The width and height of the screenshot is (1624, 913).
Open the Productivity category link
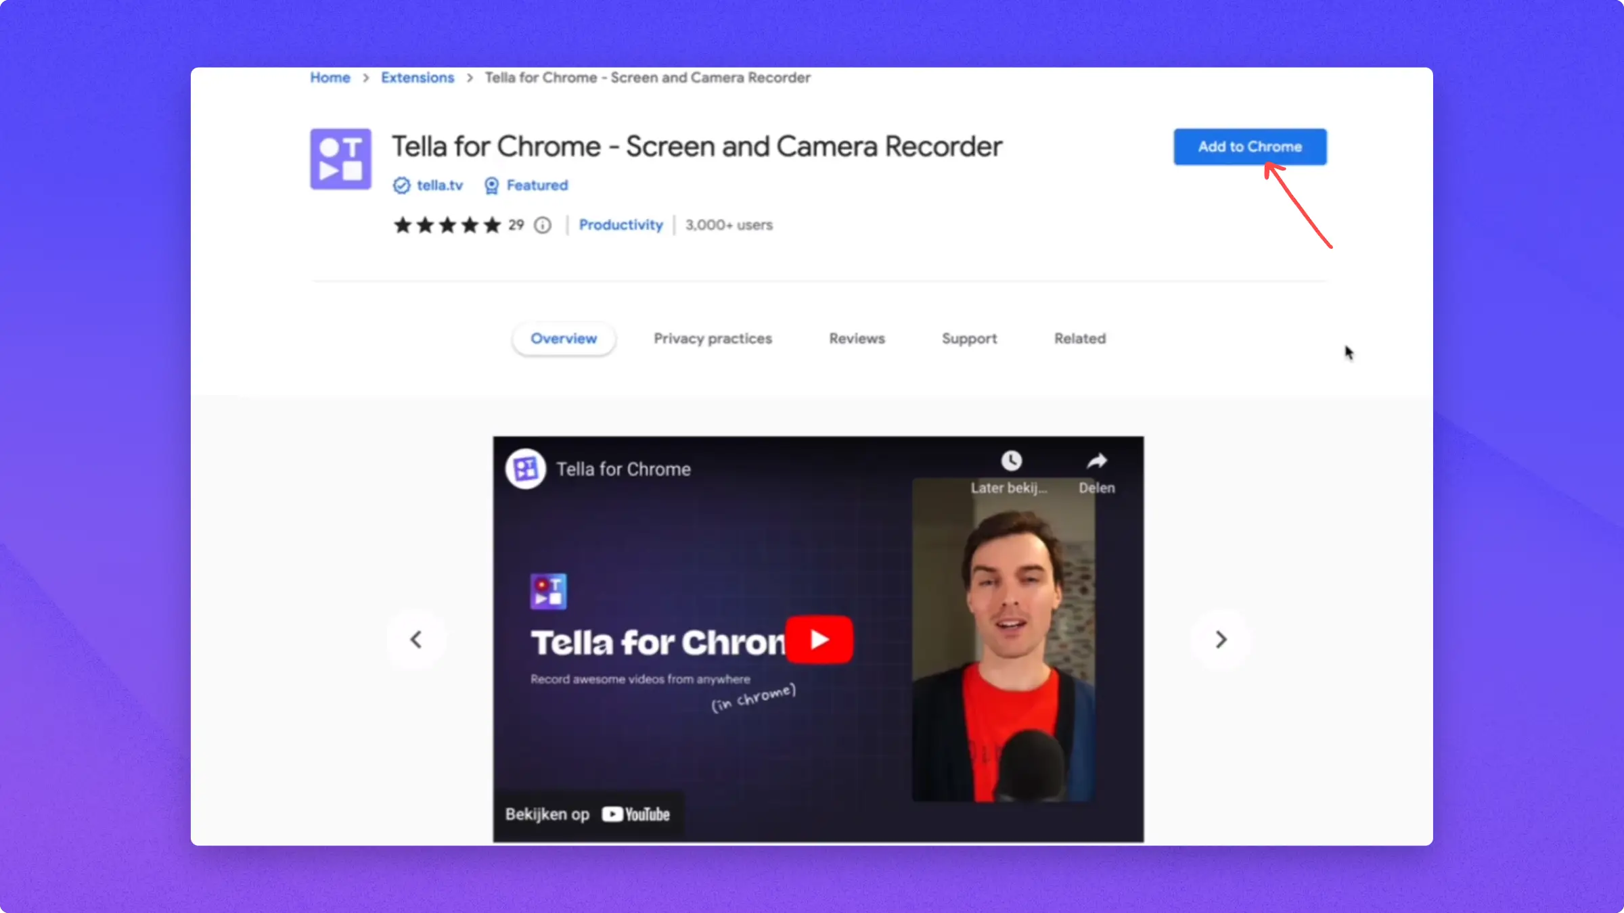(621, 225)
